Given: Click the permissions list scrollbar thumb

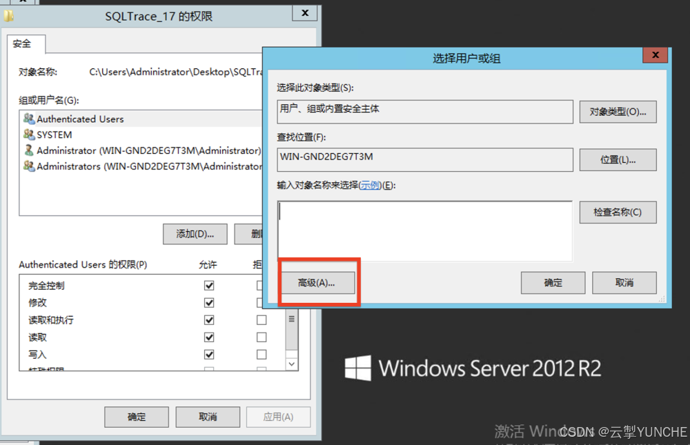Looking at the screenshot, I should click(292, 330).
